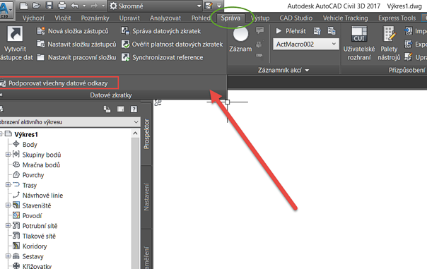Click Ověřit platnost datových zkratek
The width and height of the screenshot is (427, 269).
172,44
